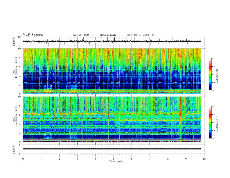Select the date text "Aug.25, 2025"
Image resolution: width=230 pixels, height=178 pixels.
coord(81,35)
